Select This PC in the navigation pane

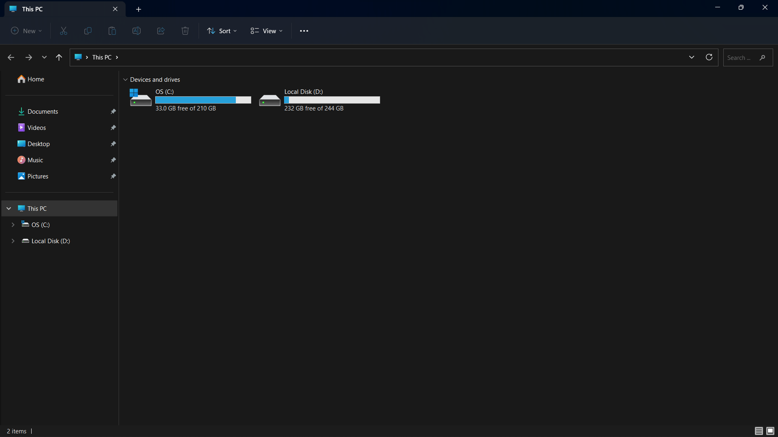[60, 208]
